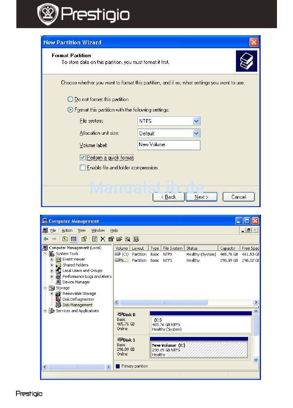Select Computer Management (Local) root node

tap(75, 248)
